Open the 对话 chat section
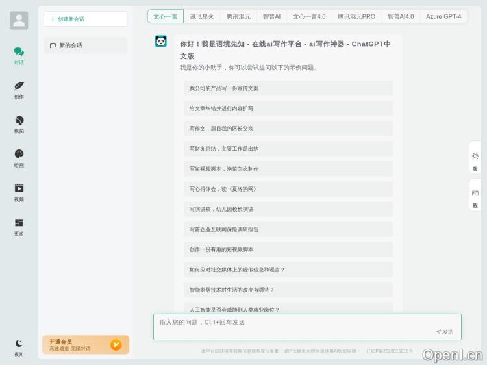The height and width of the screenshot is (365, 487). 19,56
